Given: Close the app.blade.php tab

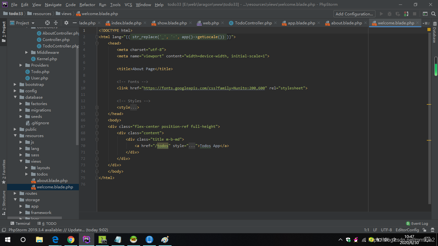Looking at the screenshot, I should point(318,23).
